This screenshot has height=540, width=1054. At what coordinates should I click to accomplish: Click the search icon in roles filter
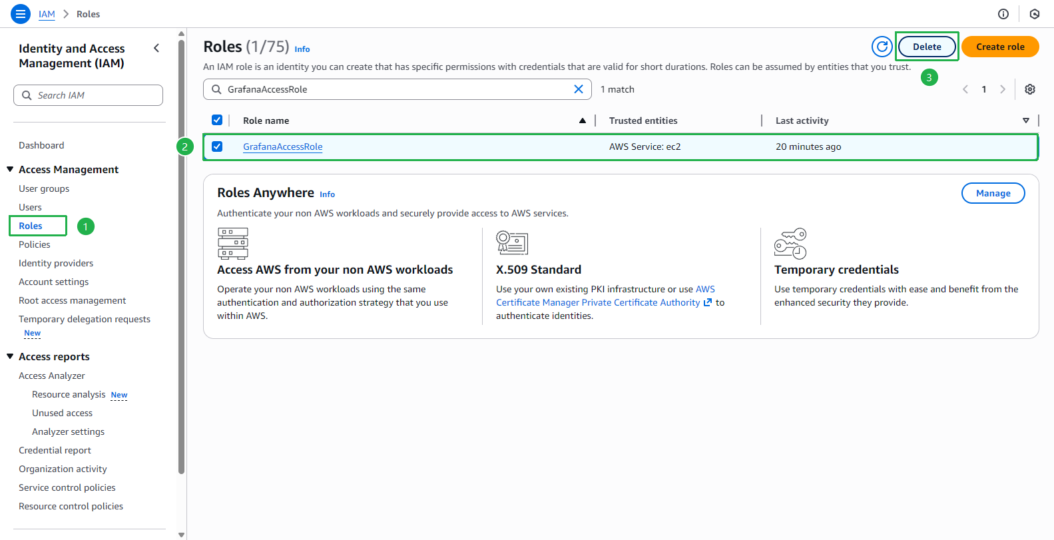(x=216, y=89)
